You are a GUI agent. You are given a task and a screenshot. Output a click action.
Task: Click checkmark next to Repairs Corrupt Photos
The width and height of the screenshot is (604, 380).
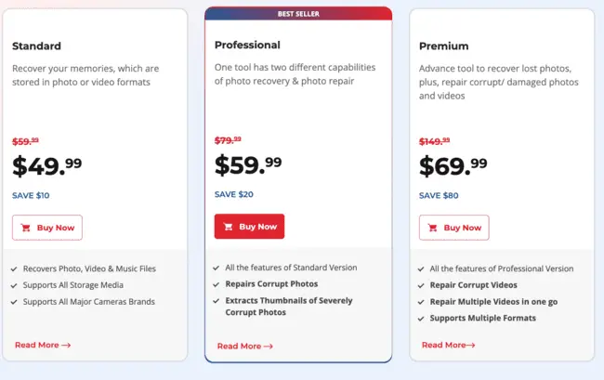217,284
